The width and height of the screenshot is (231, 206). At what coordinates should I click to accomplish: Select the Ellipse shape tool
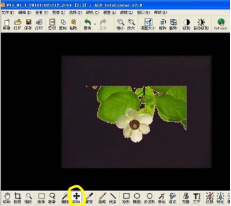tap(137, 196)
